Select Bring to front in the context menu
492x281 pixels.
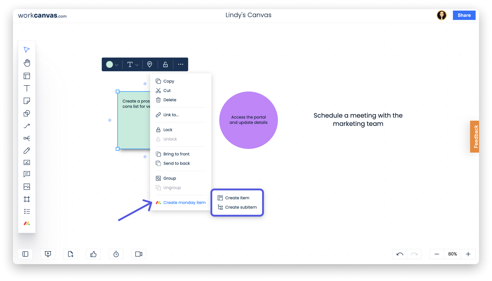176,154
